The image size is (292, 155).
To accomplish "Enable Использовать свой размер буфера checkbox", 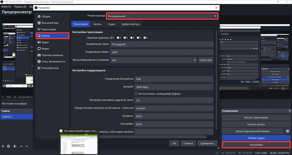I will (136, 94).
